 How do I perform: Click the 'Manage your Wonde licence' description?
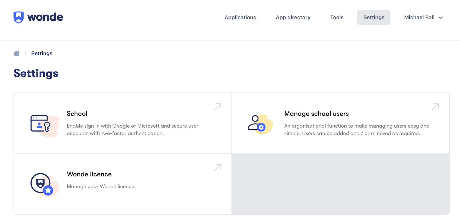101,187
